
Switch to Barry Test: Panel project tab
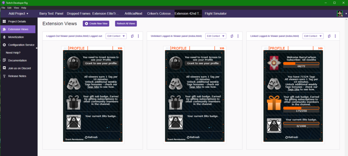tap(51, 14)
